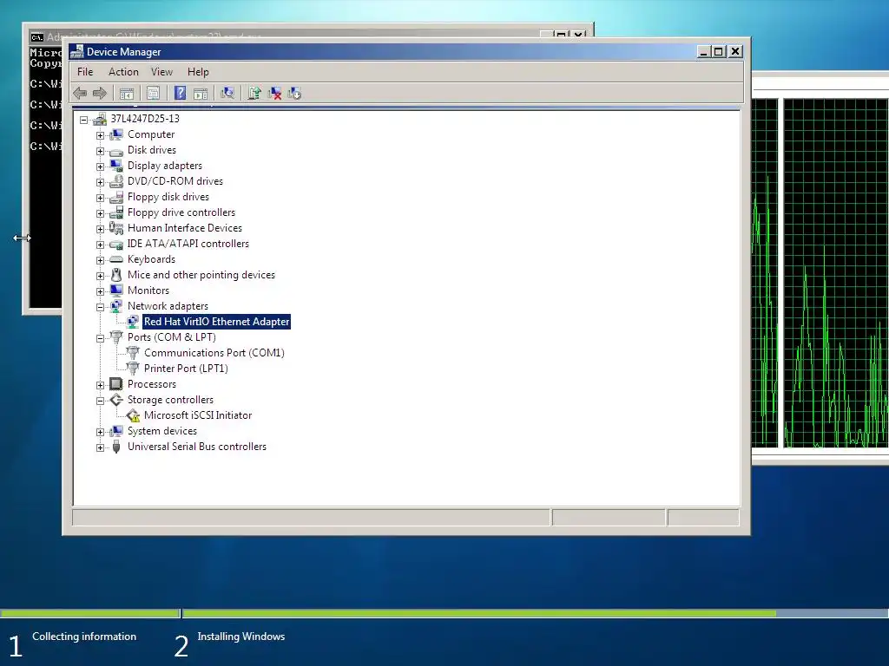Viewport: 889px width, 666px height.
Task: Open the Action menu
Action: [x=123, y=72]
